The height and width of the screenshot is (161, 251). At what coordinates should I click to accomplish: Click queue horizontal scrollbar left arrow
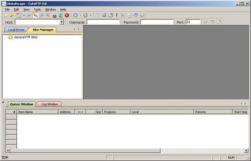point(8,151)
